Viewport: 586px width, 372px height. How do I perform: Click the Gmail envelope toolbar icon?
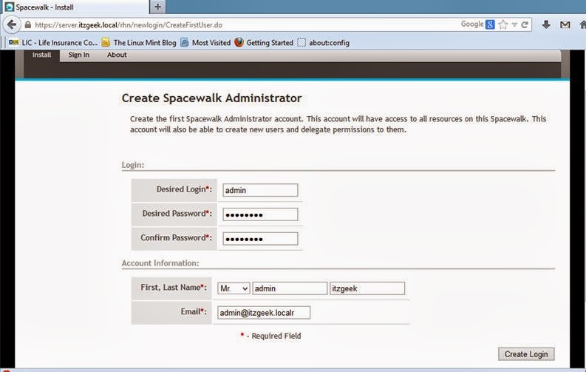(x=565, y=25)
